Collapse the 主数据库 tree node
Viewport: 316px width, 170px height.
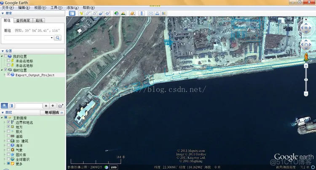[2, 118]
